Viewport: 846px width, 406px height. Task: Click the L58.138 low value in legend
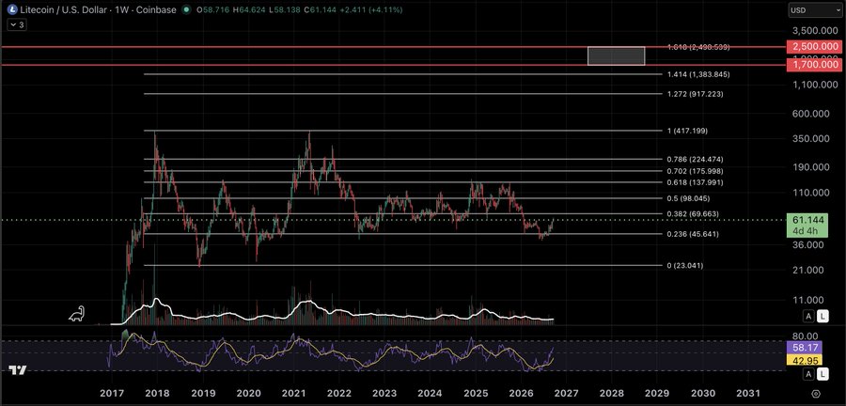point(283,9)
